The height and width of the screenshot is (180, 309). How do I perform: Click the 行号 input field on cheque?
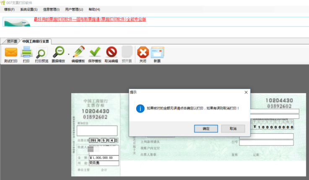266,143
